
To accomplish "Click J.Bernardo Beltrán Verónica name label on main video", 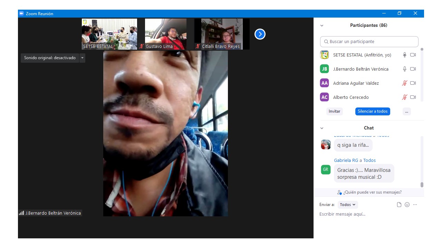I will (53, 213).
